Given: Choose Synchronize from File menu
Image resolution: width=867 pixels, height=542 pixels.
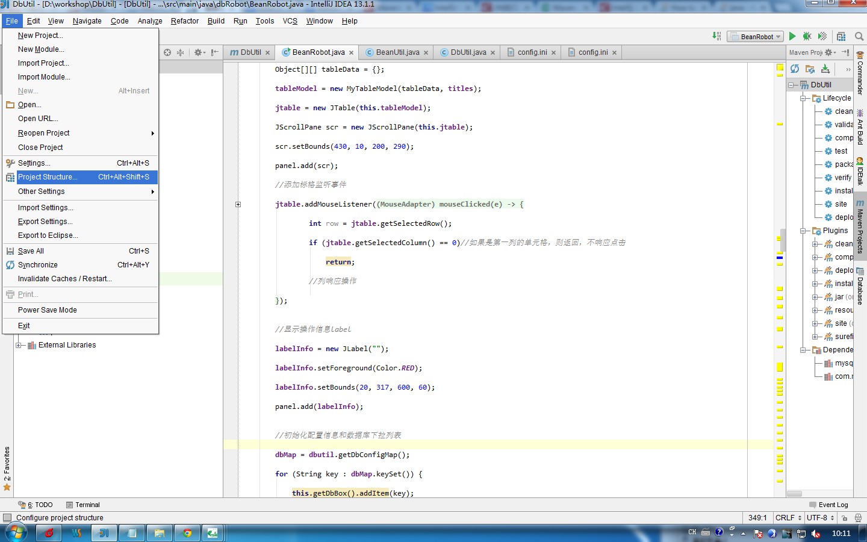Looking at the screenshot, I should (80, 265).
